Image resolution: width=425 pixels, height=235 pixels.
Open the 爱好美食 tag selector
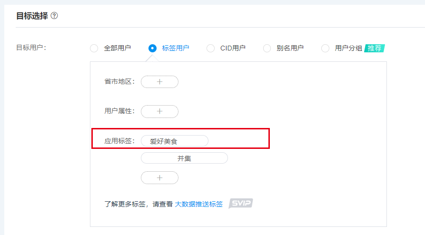tap(175, 141)
